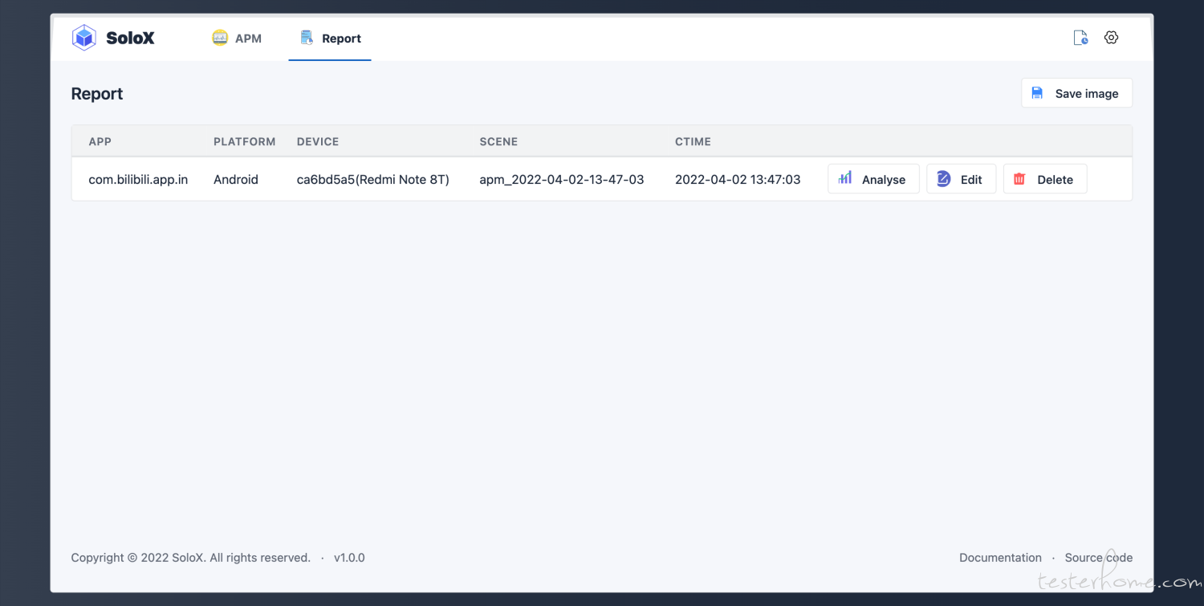Click the apm_2022-04-02-13-47-03 scene cell
The image size is (1204, 606).
(x=561, y=180)
